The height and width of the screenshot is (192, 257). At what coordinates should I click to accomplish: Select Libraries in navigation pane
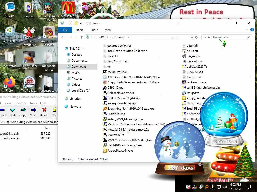point(75,99)
